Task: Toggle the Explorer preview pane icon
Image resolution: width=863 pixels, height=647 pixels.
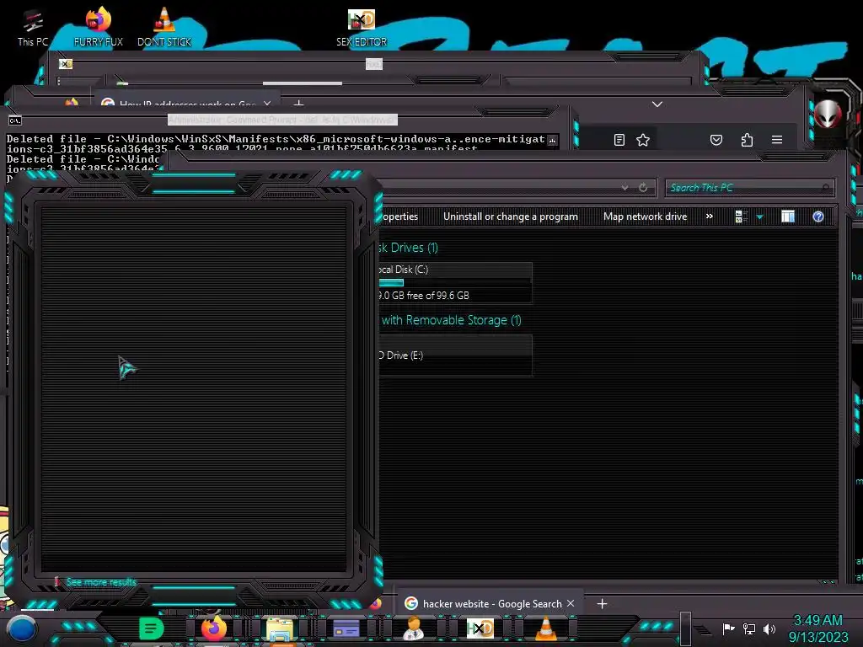Action: [788, 217]
